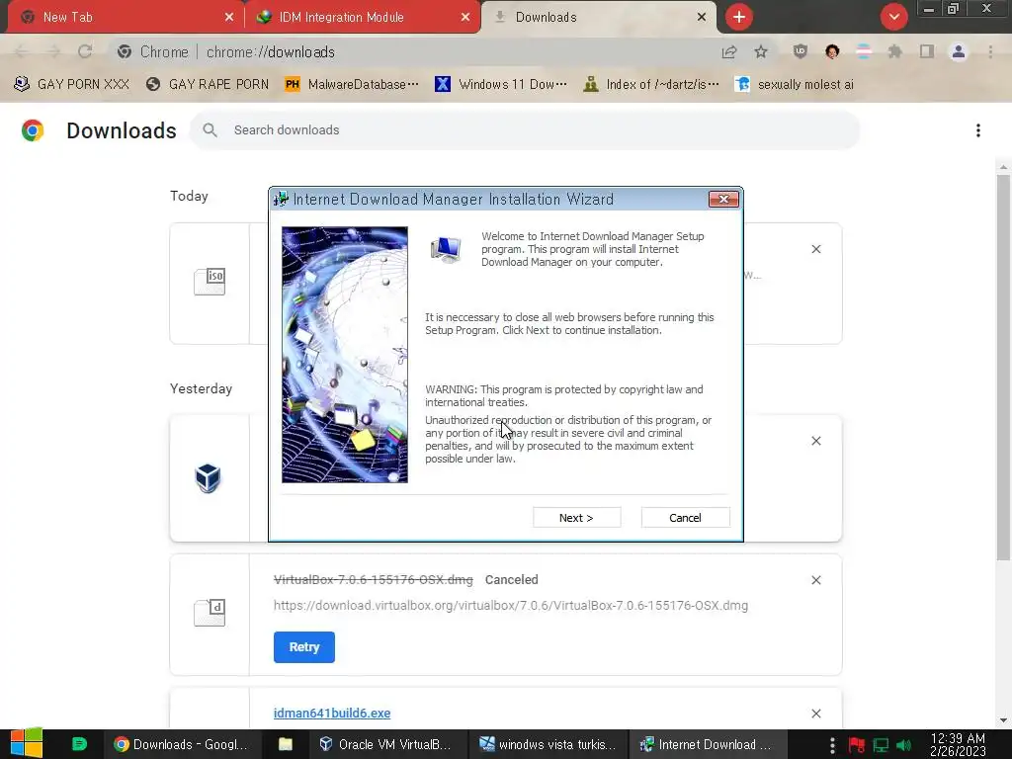Click the chrome://downloads address bar
1012x759 pixels.
click(413, 51)
